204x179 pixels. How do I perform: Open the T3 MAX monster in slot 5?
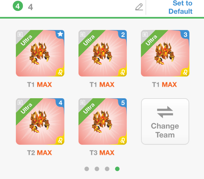pyautogui.click(x=103, y=121)
